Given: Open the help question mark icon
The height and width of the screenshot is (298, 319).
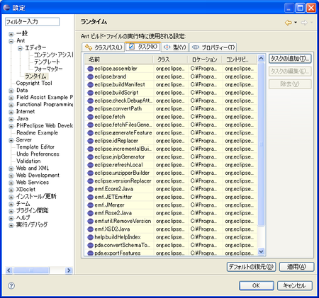Looking at the screenshot, I should pyautogui.click(x=11, y=286).
